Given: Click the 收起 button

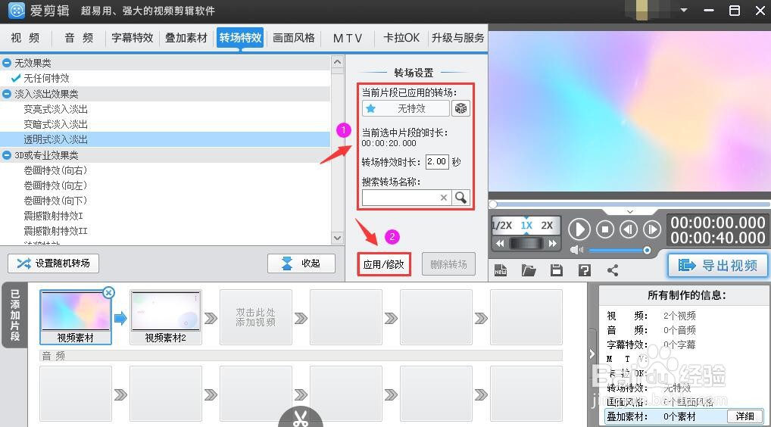Looking at the screenshot, I should [x=301, y=263].
